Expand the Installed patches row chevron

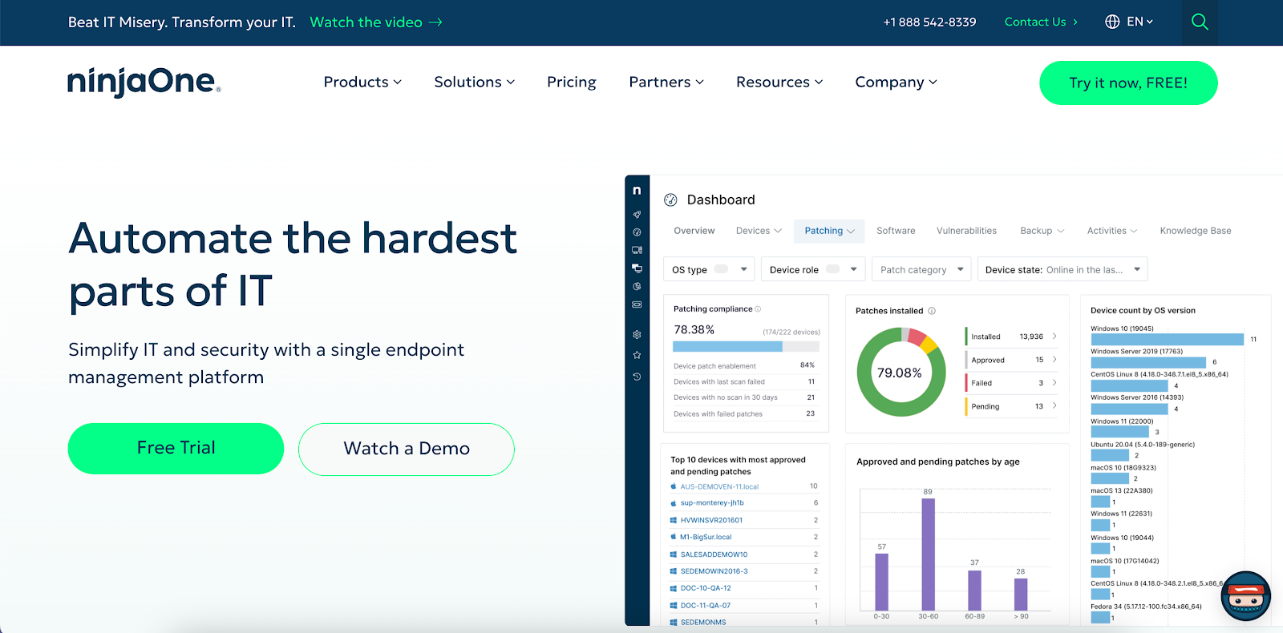(x=1054, y=337)
